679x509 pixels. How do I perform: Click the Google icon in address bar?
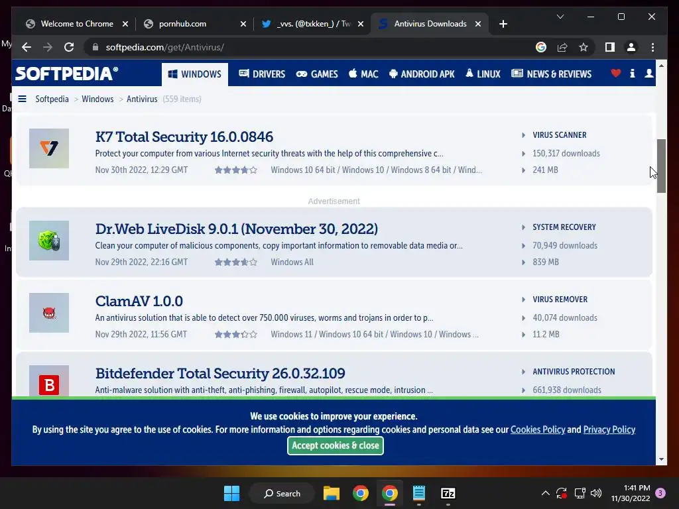coord(541,47)
